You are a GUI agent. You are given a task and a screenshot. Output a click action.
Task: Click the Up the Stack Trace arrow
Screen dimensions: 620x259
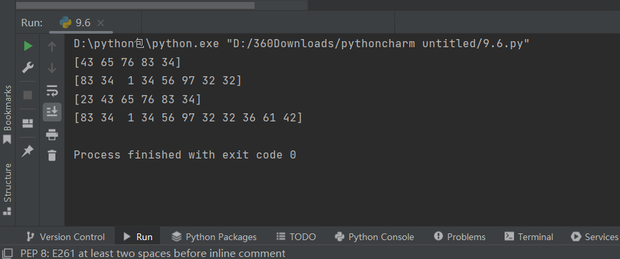click(52, 46)
